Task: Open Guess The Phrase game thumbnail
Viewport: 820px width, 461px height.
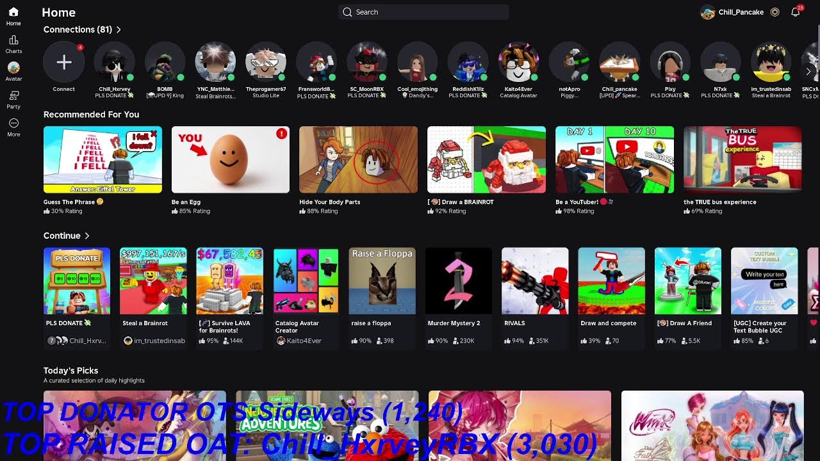Action: (102, 159)
